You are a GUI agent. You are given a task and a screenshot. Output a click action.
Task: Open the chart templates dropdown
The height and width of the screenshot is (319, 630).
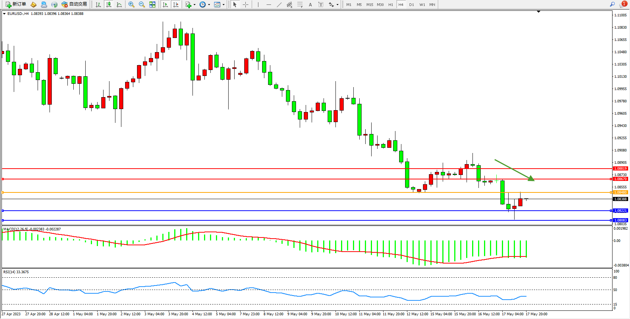coord(223,5)
